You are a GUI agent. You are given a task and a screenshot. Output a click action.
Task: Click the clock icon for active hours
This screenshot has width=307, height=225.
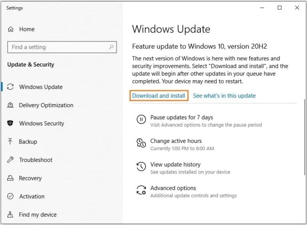coord(141,143)
